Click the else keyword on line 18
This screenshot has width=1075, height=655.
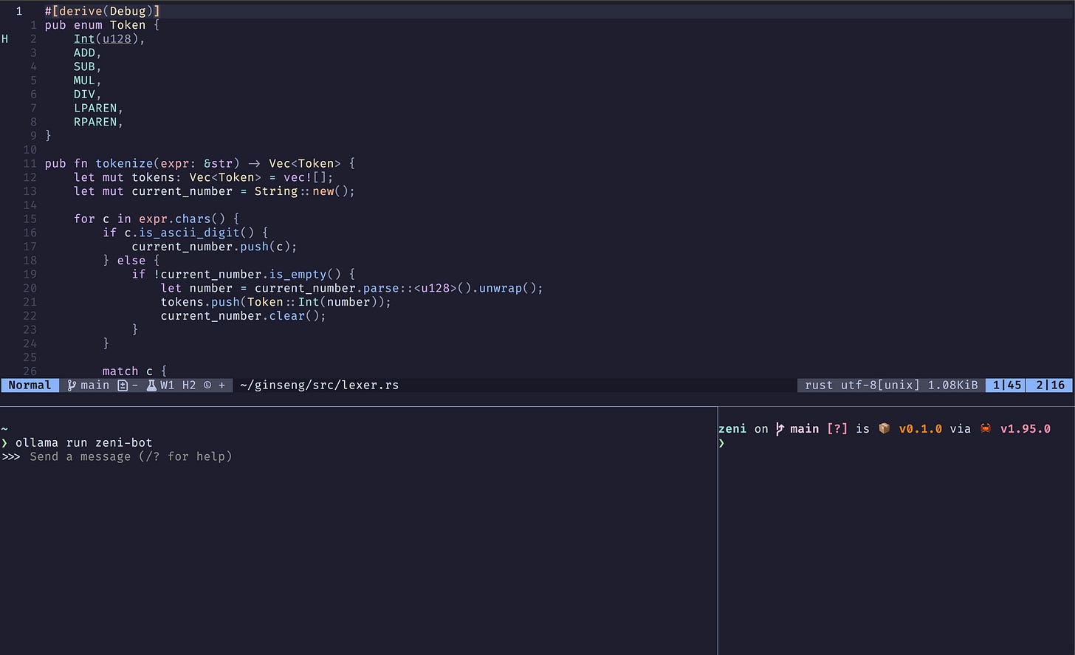(x=131, y=261)
